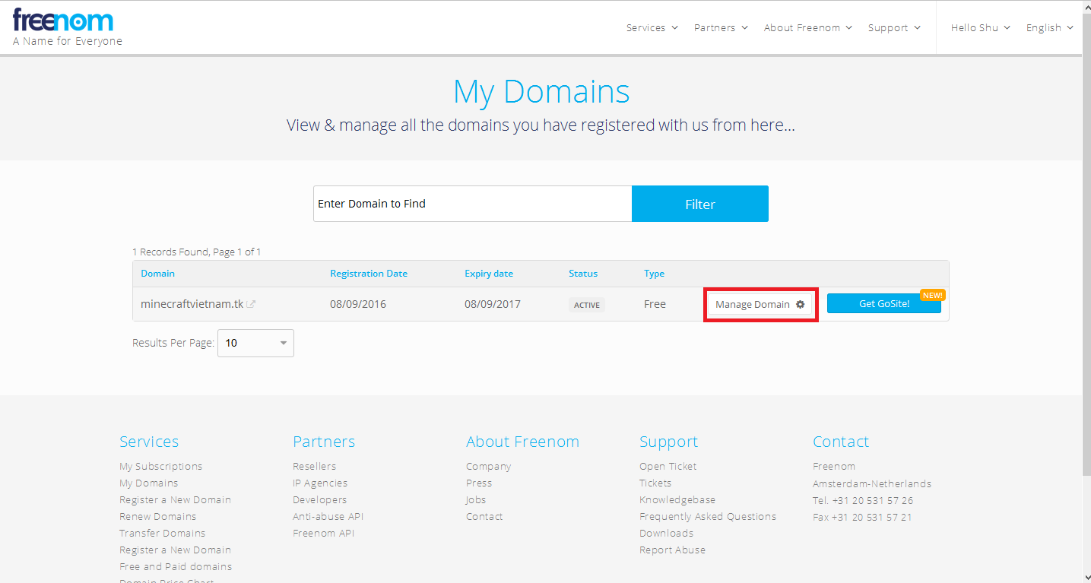The width and height of the screenshot is (1091, 583).
Task: Click Manage Domain for minecraftvietnam.tk
Action: coord(760,305)
